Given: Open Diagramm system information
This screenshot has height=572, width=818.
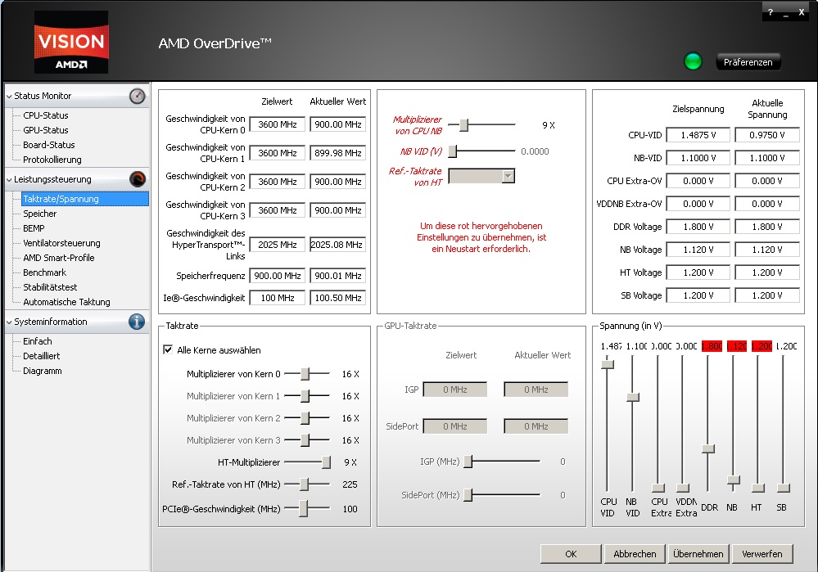Looking at the screenshot, I should tap(43, 371).
